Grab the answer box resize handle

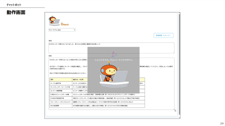(x=173, y=109)
